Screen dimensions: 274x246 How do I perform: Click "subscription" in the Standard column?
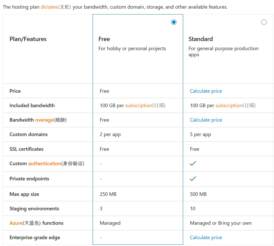click(229, 106)
